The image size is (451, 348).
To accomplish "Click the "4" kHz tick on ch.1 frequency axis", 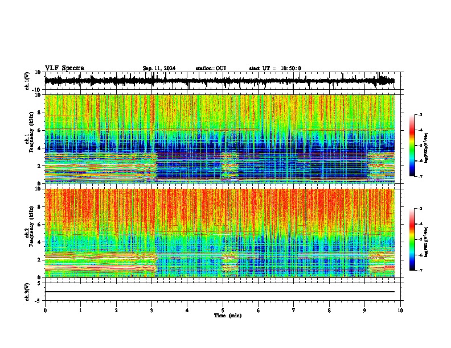I will 39,148.
